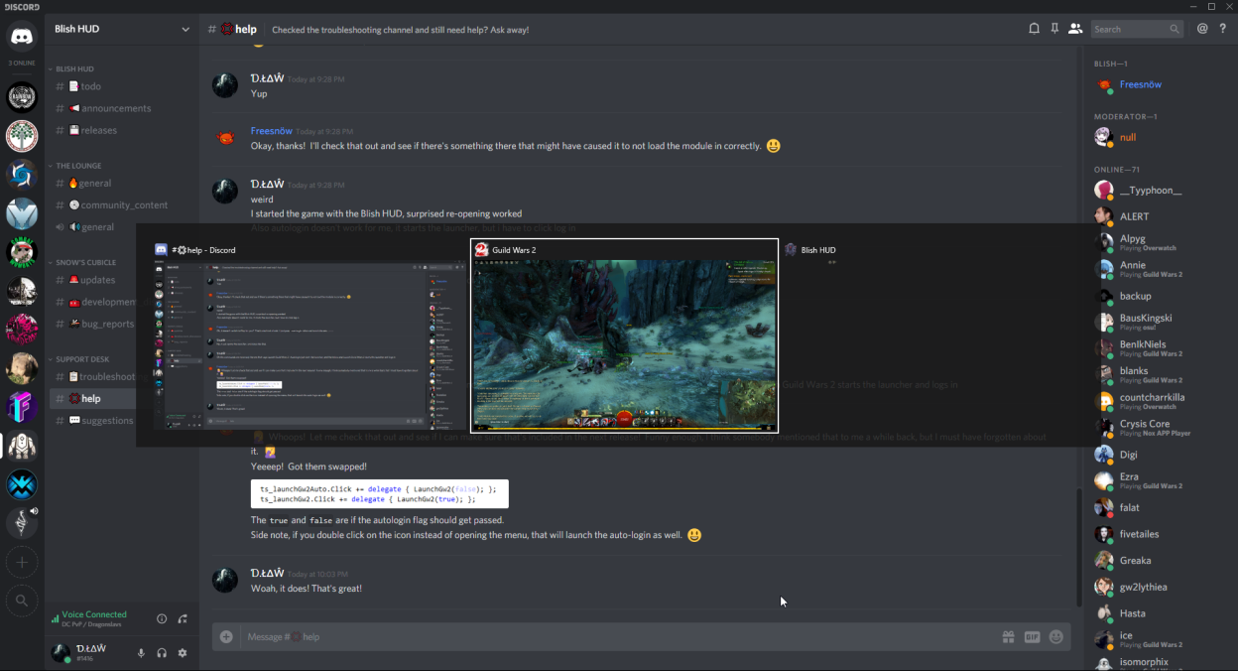Open server discovery search icon
The height and width of the screenshot is (671, 1238).
pos(22,601)
